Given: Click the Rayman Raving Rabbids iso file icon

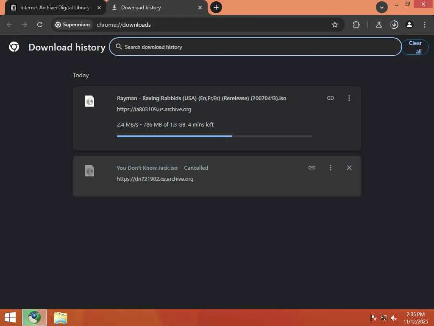Looking at the screenshot, I should (89, 101).
